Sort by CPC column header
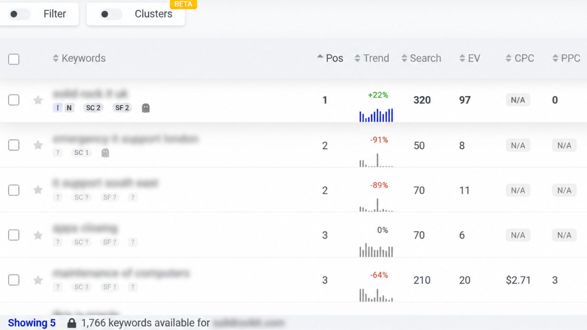 click(520, 58)
